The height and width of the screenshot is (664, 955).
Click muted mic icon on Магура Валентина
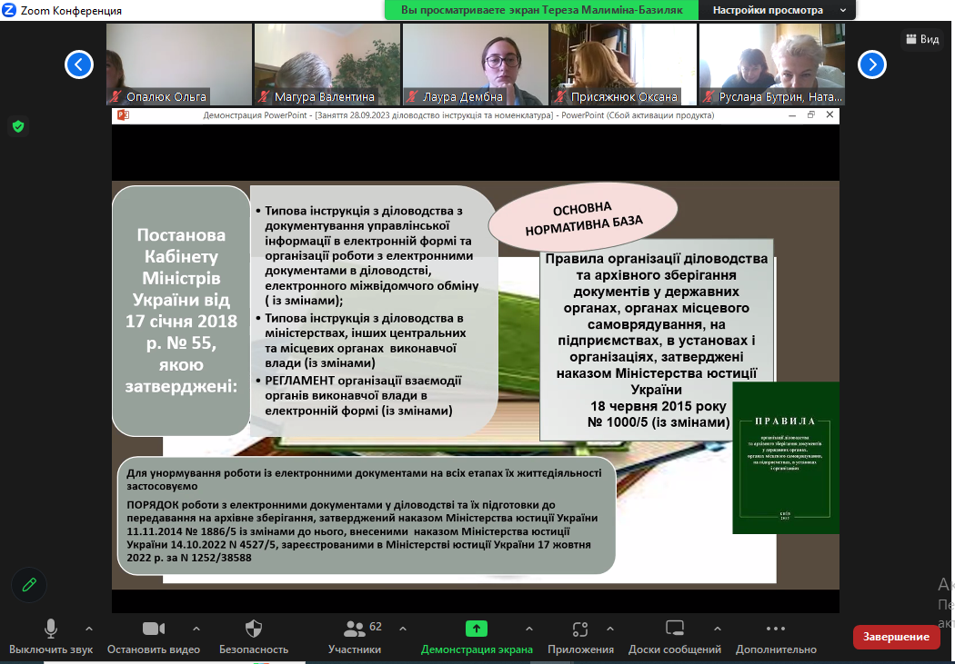pyautogui.click(x=264, y=96)
